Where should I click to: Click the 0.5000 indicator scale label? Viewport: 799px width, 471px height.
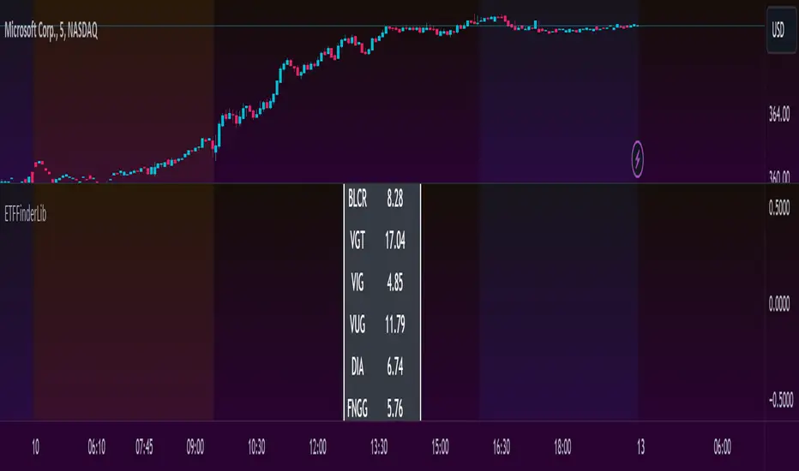pyautogui.click(x=779, y=208)
